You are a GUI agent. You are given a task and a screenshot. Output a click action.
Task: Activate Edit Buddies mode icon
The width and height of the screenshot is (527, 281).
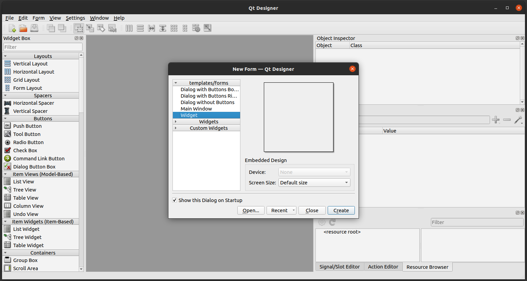point(101,28)
